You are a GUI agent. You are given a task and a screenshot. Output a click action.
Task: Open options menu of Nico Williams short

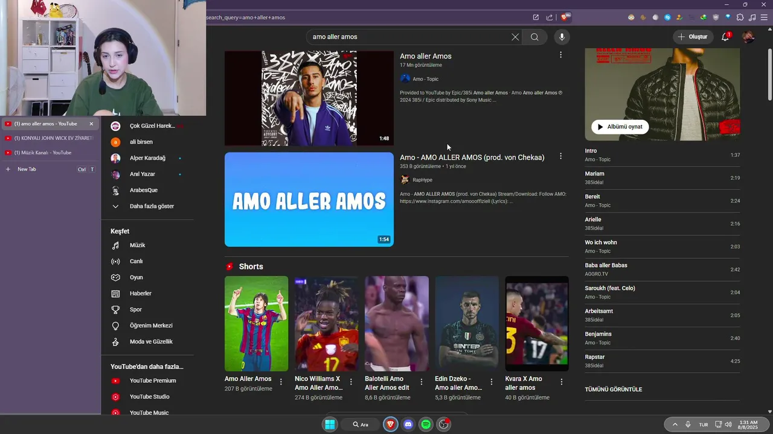click(351, 382)
